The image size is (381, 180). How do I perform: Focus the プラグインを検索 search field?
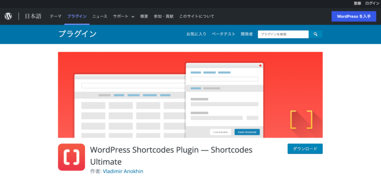(x=283, y=34)
